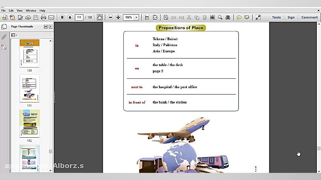This screenshot has height=180, width=321.
Task: Click the page number field showing 111
Action: click(x=79, y=17)
